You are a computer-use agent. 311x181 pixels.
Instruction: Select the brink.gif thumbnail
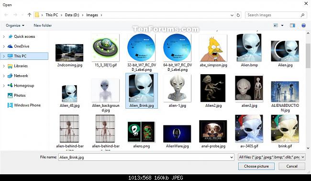(285, 129)
